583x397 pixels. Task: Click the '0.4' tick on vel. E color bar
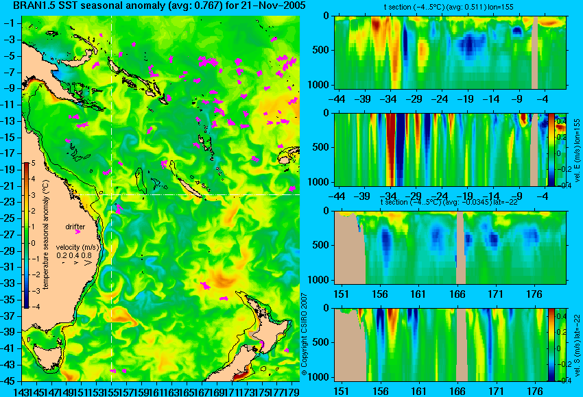pyautogui.click(x=560, y=121)
